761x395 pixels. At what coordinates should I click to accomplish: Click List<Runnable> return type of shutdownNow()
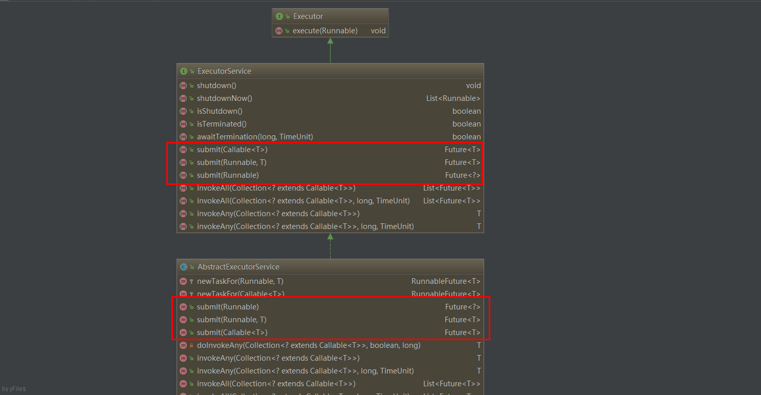pyautogui.click(x=453, y=98)
